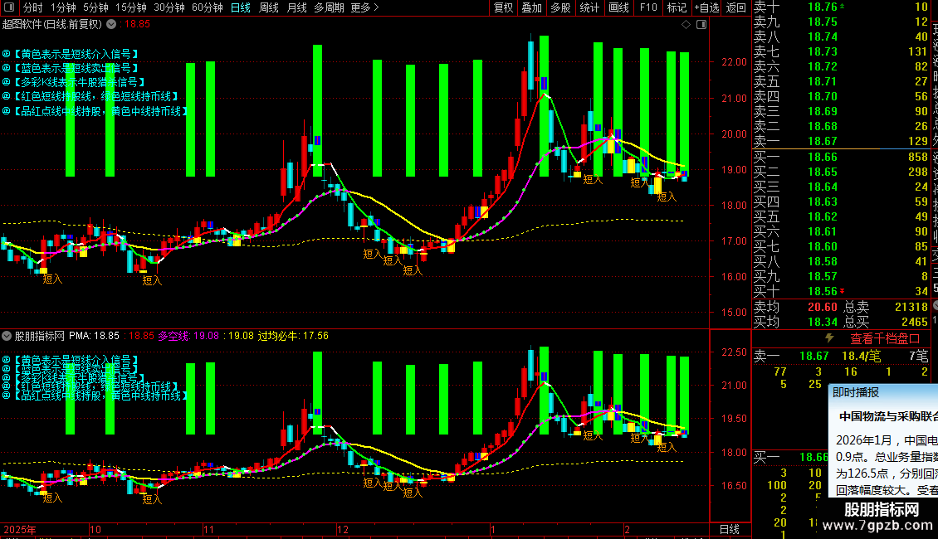Viewport: 938px width, 539px height.
Task: Click the 叠加 overlay button
Action: coord(532,7)
